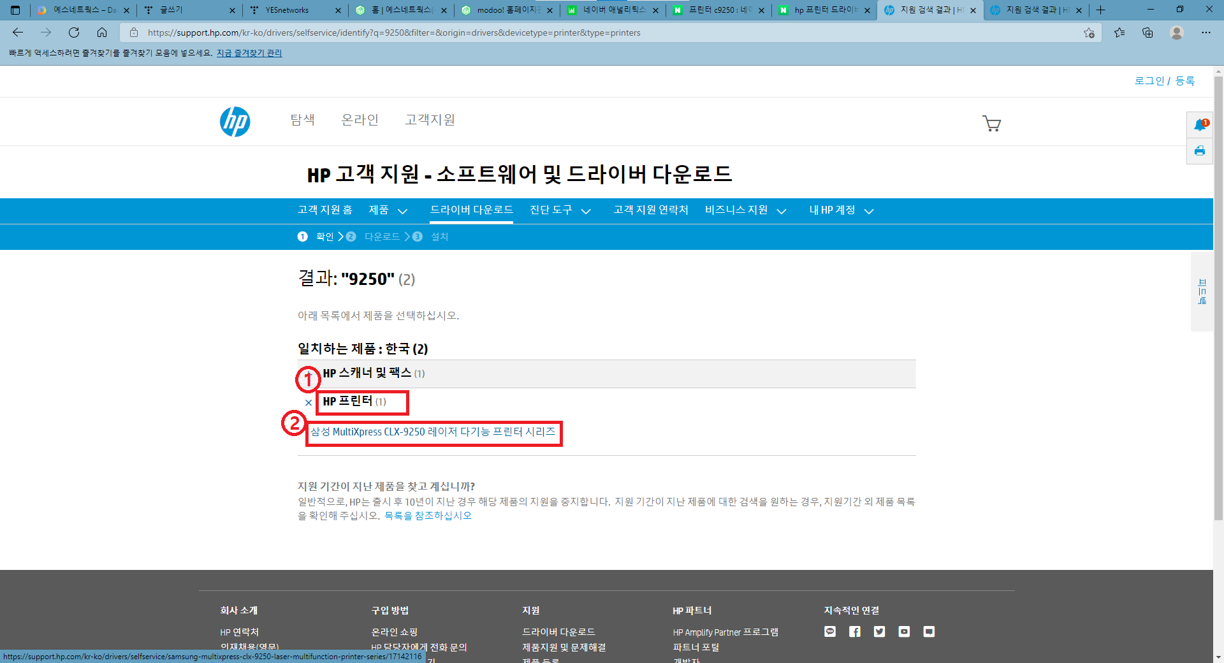Open the 탐색 top menu
1224x663 pixels.
[303, 120]
